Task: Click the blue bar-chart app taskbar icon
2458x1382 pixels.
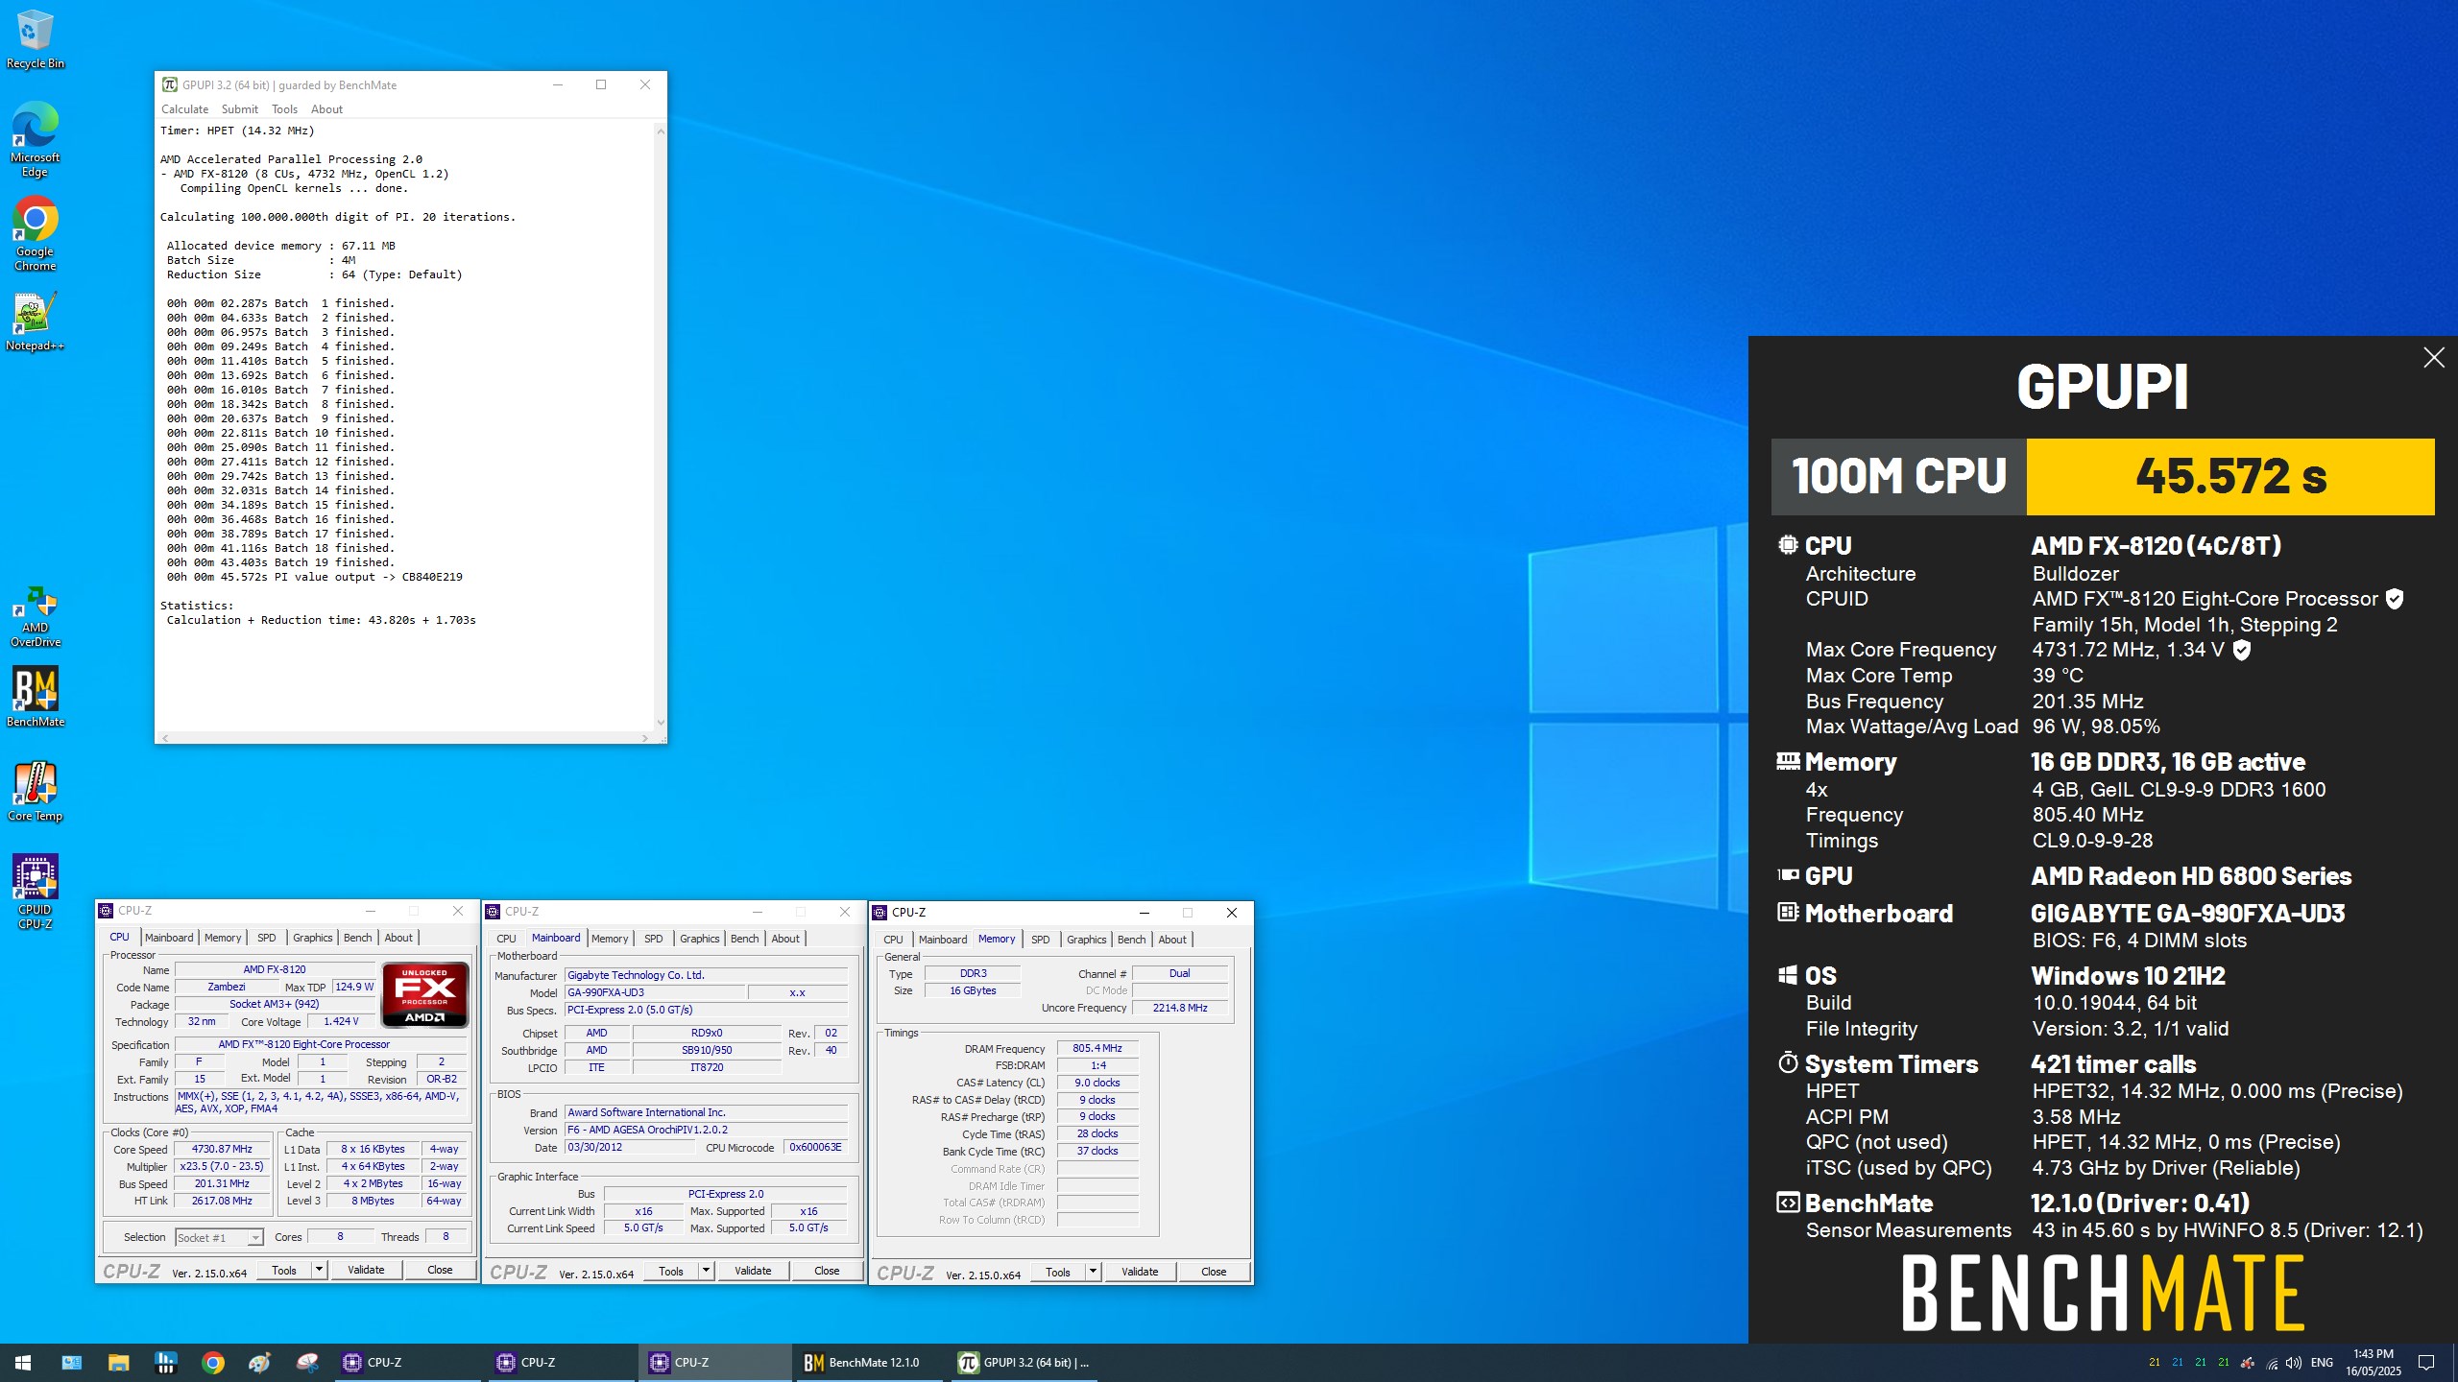Action: tap(165, 1362)
